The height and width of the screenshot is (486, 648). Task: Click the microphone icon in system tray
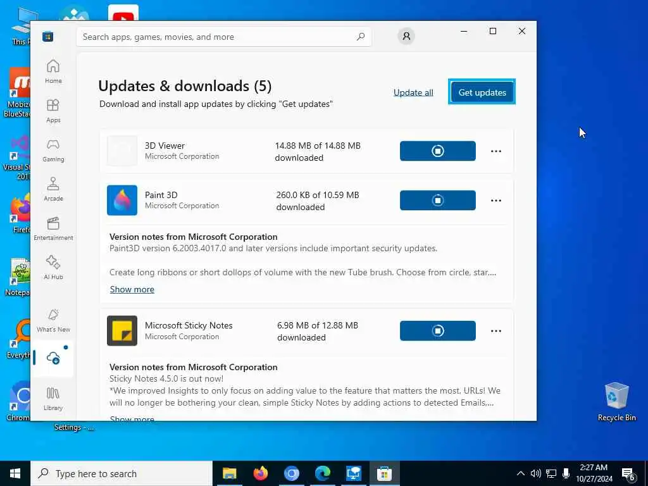tap(566, 473)
